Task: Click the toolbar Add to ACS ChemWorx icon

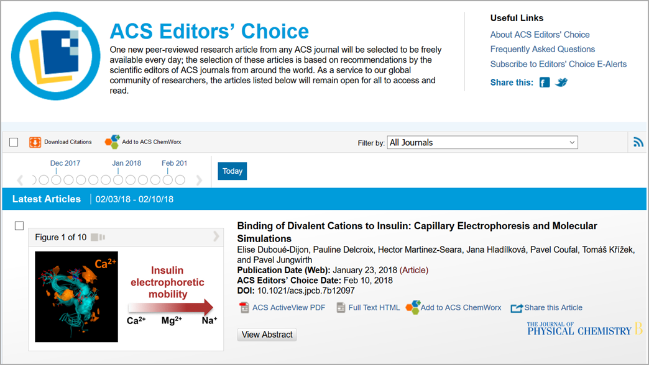Action: (x=112, y=142)
